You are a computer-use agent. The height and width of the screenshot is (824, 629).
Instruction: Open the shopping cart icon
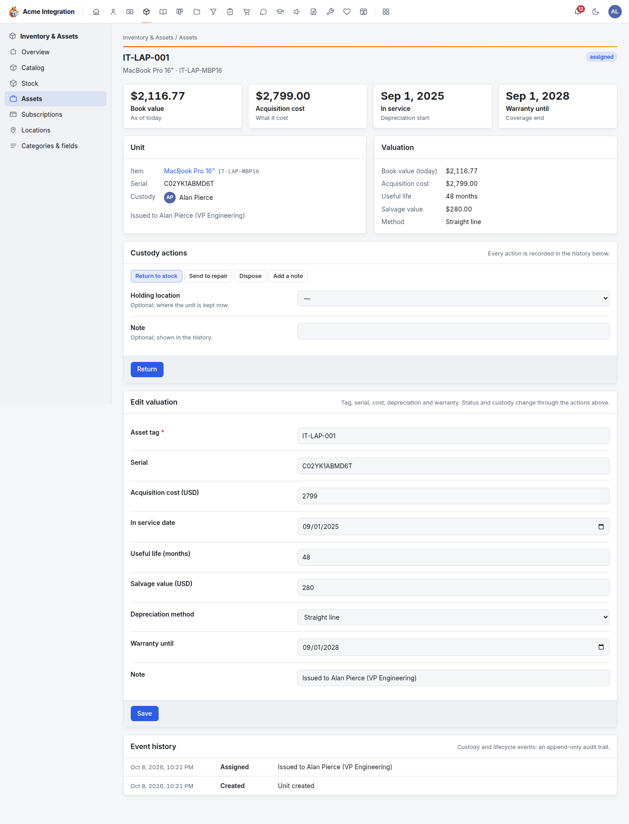pos(247,12)
